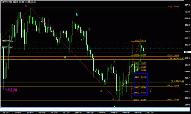Click 2 Oct 06:45 on the time axis
191x114 pixels.
pos(113,113)
